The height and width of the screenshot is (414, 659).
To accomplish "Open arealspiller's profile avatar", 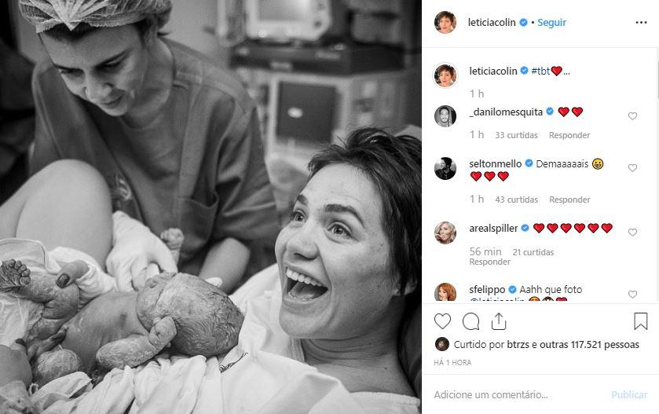I will coord(445,233).
